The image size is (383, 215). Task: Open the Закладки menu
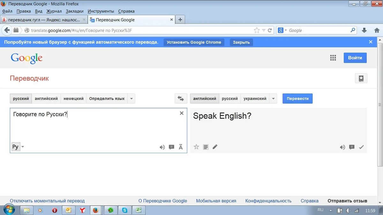(x=74, y=11)
